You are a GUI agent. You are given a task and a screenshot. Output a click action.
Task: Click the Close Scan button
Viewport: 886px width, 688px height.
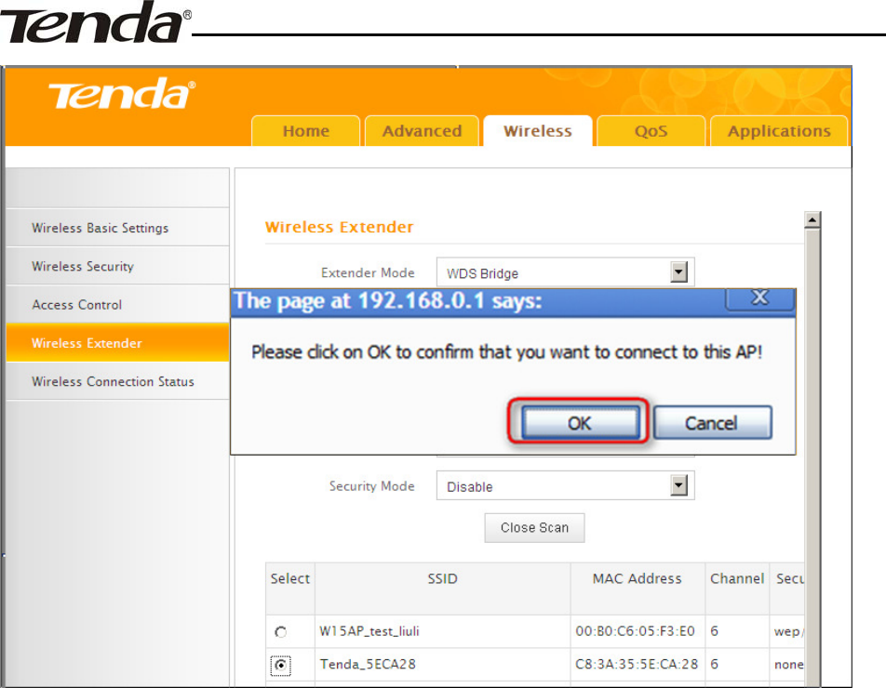pyautogui.click(x=534, y=528)
